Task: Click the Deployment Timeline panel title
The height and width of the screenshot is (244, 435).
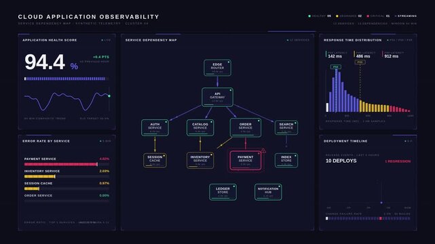Action: pos(345,141)
